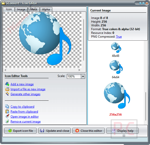
Task: Click the Width: 256 text
Action: (x=98, y=25)
